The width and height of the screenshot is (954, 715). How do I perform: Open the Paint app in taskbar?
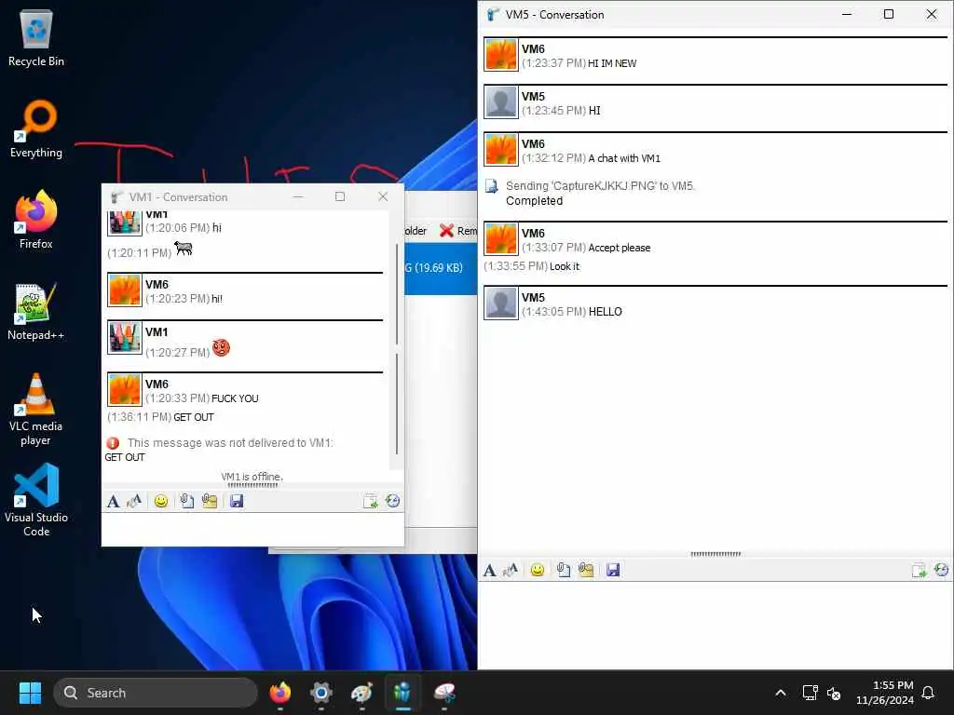tap(362, 693)
